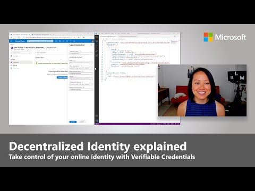Viewport: 255px width, 191px height.
Task: Expand the Display file dropdown
Action: click(x=81, y=79)
